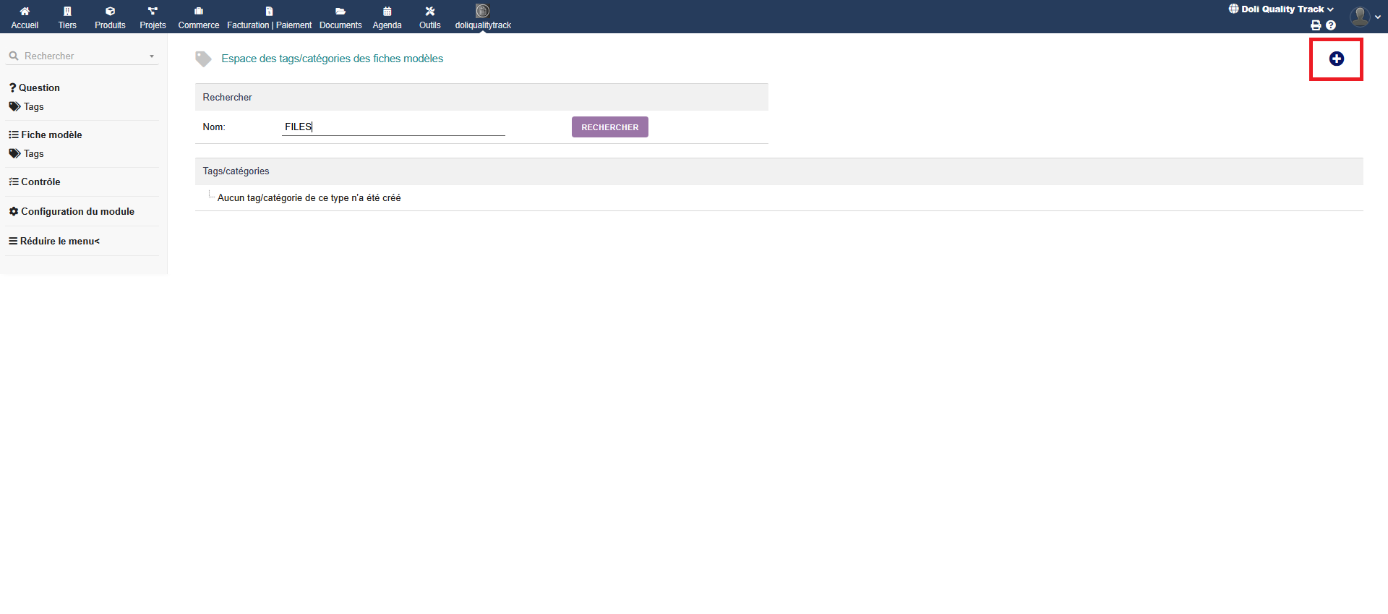Screen dimensions: 1388x614
Task: Open the Tiers building icon
Action: 67,12
